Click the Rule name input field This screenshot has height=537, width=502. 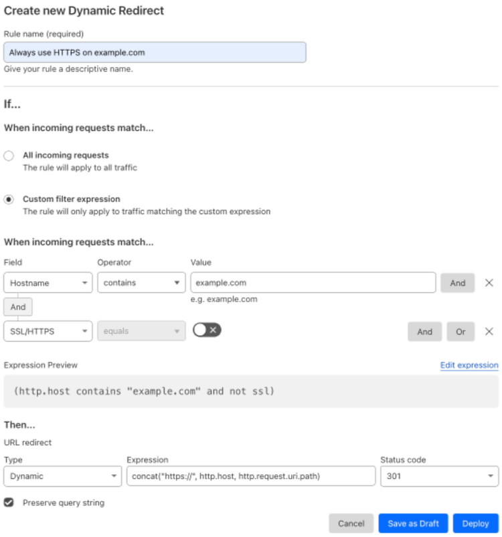[x=155, y=51]
